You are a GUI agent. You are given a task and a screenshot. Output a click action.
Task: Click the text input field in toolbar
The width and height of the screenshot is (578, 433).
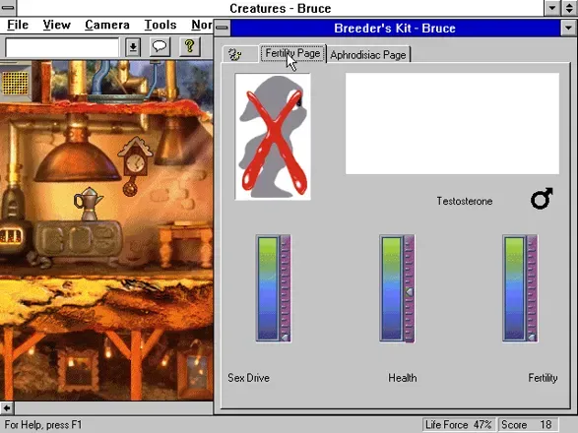tap(62, 47)
